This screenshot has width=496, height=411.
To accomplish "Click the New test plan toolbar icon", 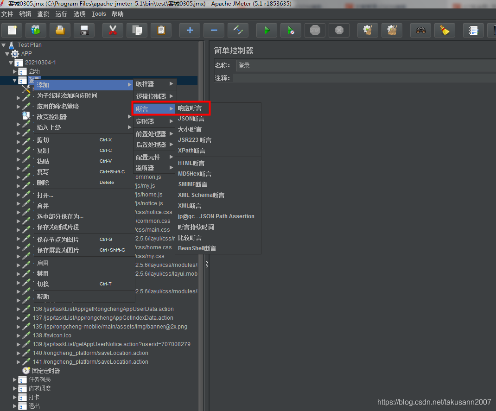I will pos(12,31).
